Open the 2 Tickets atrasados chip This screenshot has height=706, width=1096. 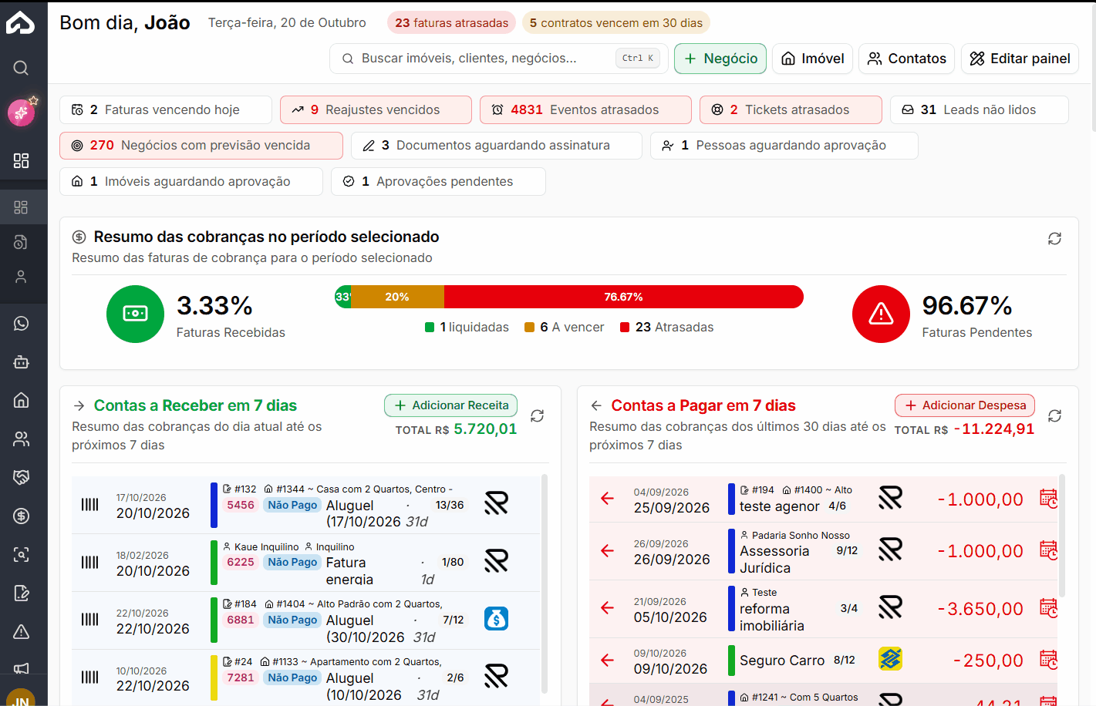[x=791, y=110]
